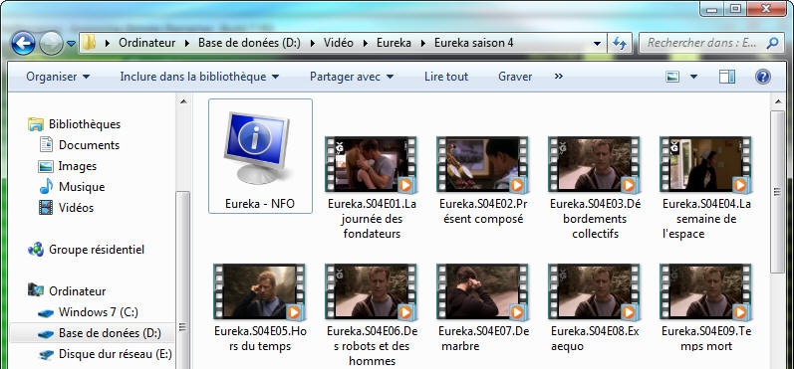Viewport: 794px width, 369px height.
Task: Expand the Partager avec dropdown
Action: pos(352,77)
